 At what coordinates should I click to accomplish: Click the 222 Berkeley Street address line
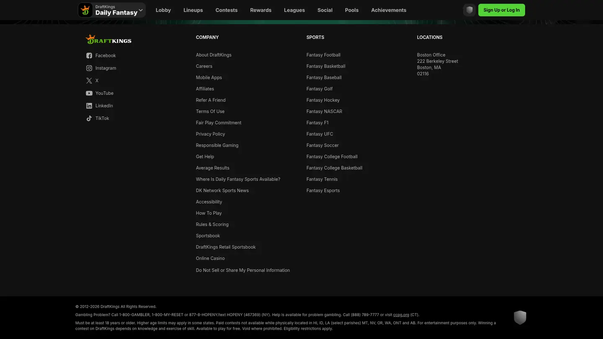tap(438, 61)
